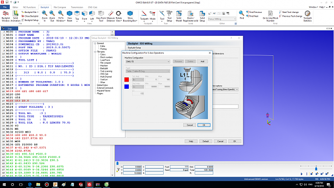This screenshot has width=334, height=188.
Task: Click Cancel in Setup Backplot window
Action: tap(220, 141)
